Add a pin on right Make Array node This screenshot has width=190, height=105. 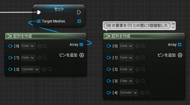[x=180, y=55]
